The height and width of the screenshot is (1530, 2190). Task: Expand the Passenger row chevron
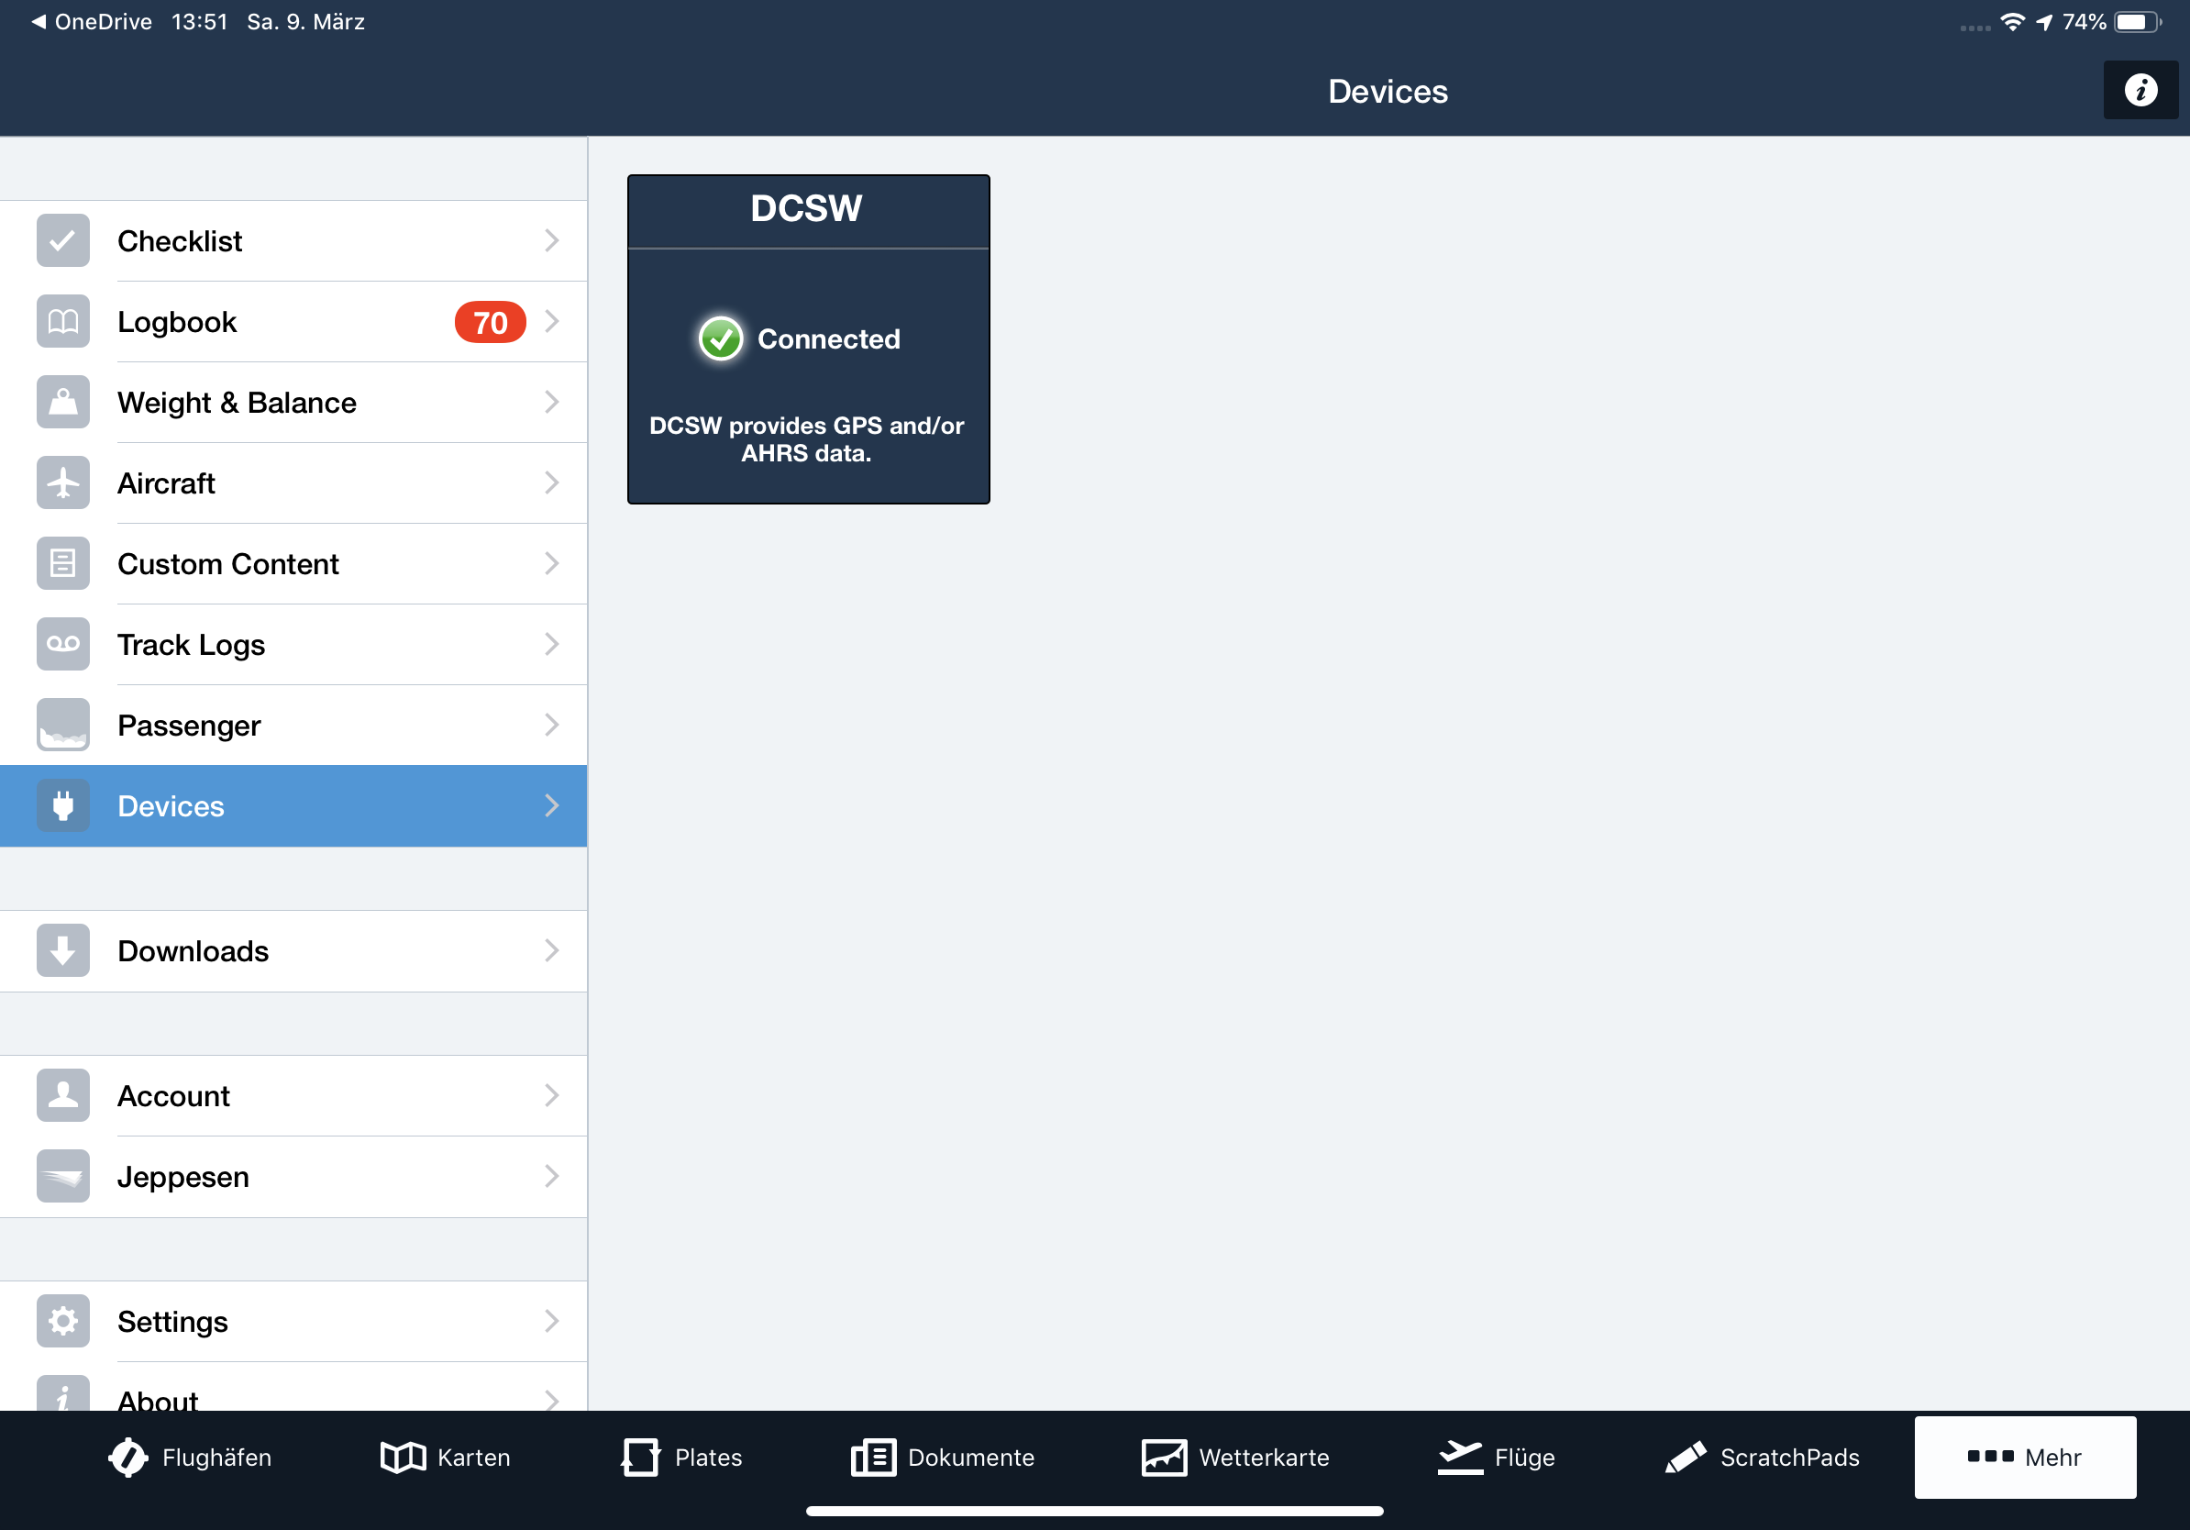tap(551, 725)
